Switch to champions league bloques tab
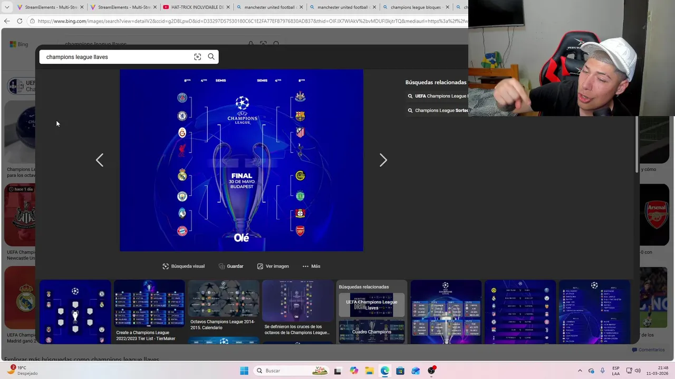 coord(415,7)
